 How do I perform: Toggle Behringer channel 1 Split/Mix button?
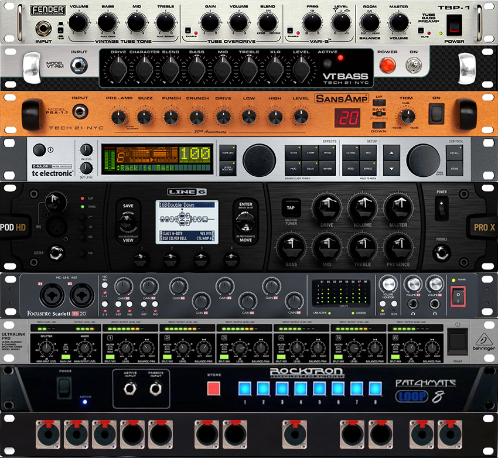point(110,357)
